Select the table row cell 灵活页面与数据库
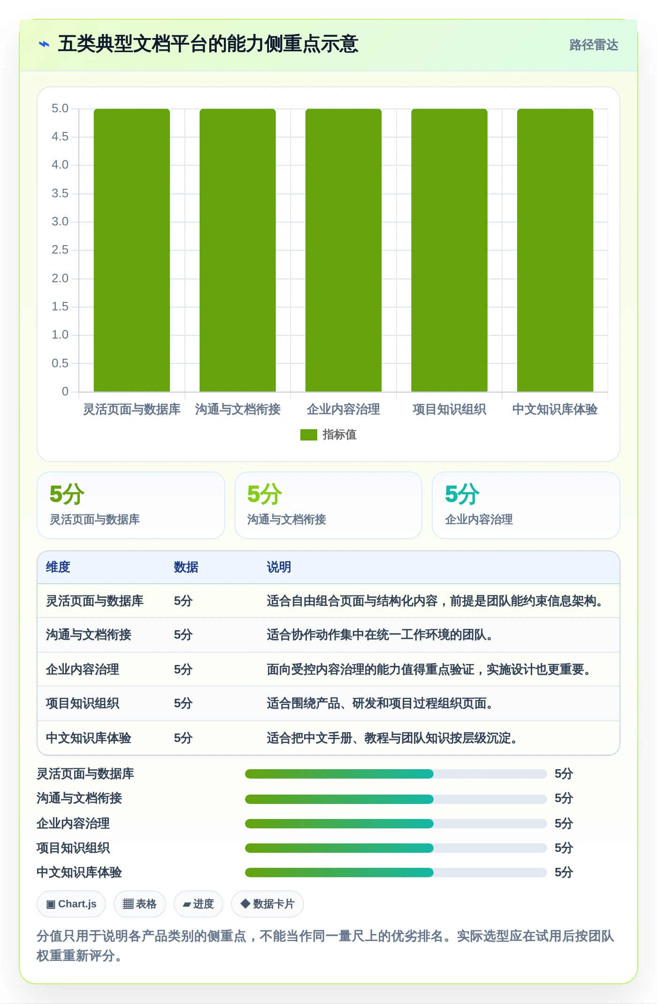Viewport: 657px width, 1004px height. click(94, 601)
